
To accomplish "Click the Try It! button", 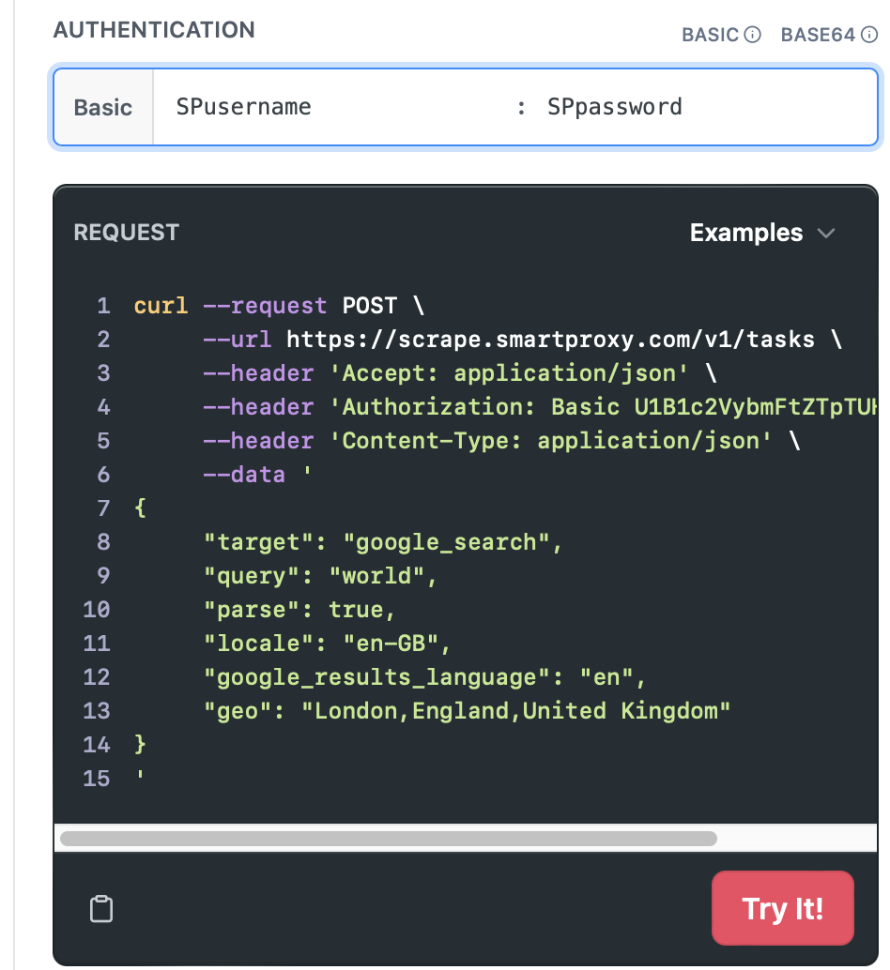I will (x=782, y=908).
